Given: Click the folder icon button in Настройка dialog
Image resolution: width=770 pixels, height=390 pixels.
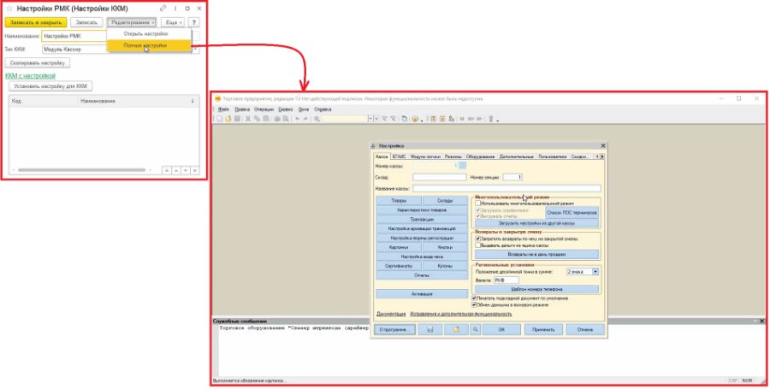Looking at the screenshot, I should [x=456, y=329].
